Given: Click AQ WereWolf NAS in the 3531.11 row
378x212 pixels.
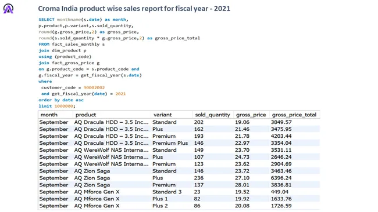Looking at the screenshot, I should (x=111, y=150).
